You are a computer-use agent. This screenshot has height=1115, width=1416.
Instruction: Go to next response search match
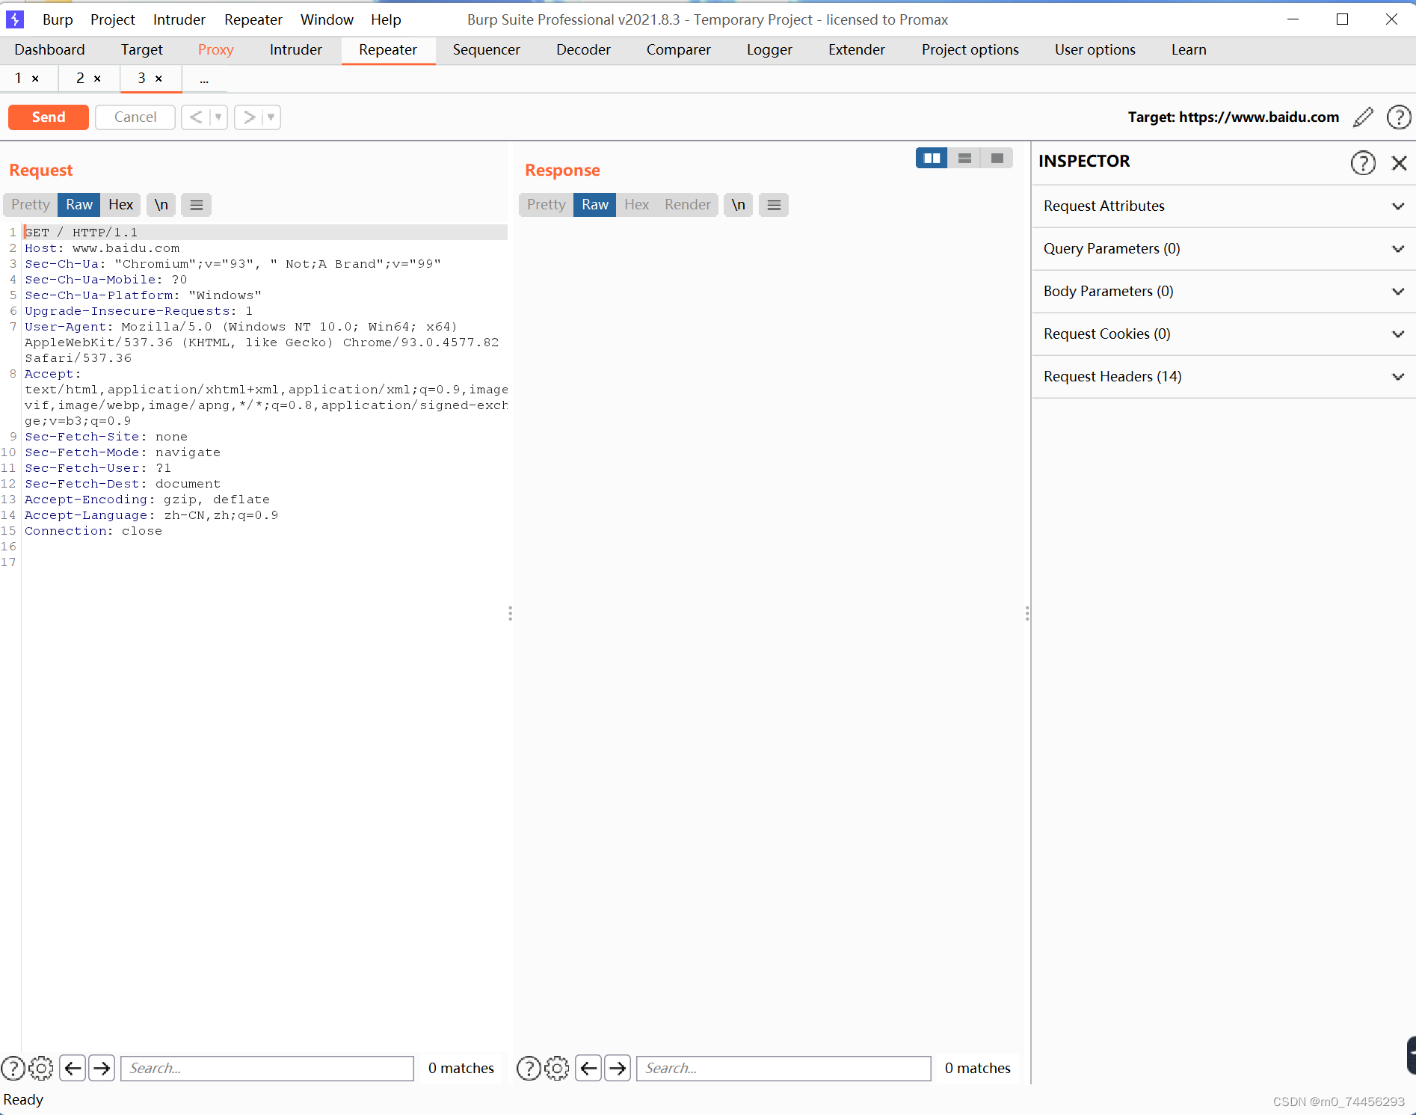[618, 1068]
